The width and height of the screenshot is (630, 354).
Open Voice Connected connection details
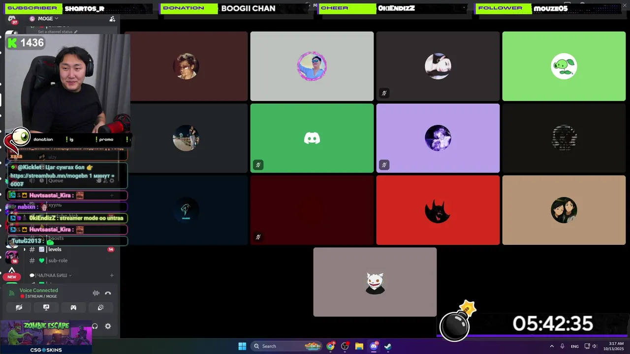pos(38,291)
